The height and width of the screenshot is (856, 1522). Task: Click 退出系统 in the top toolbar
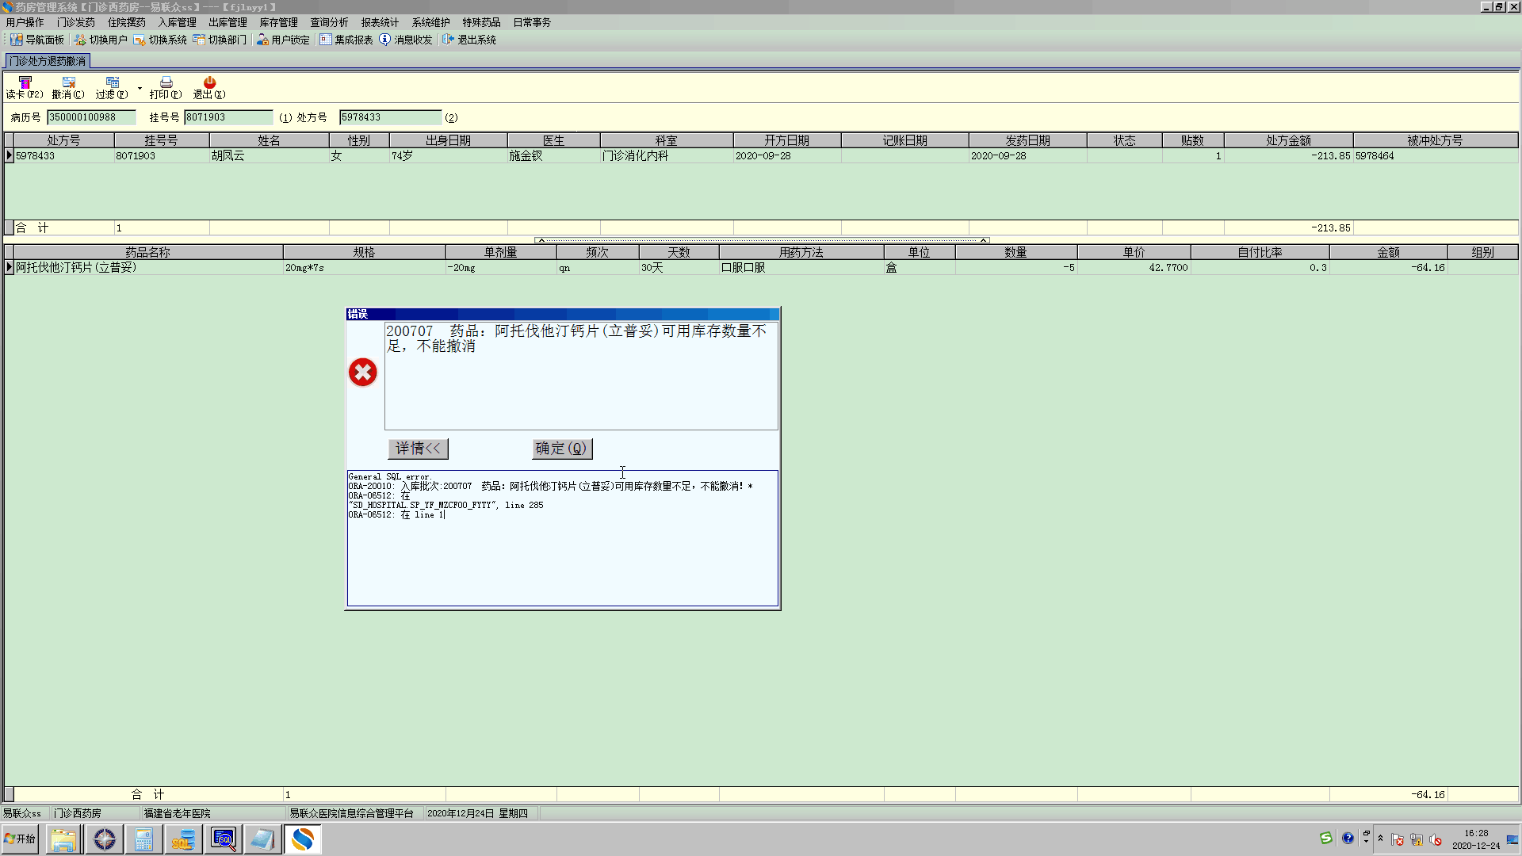tap(469, 40)
